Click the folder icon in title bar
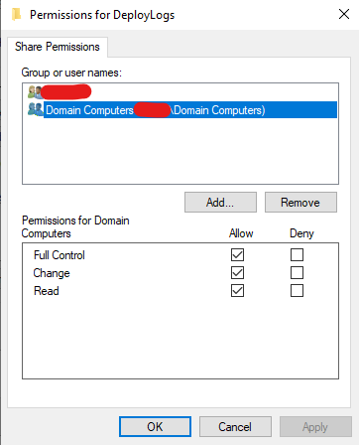The image size is (359, 445). coord(16,15)
